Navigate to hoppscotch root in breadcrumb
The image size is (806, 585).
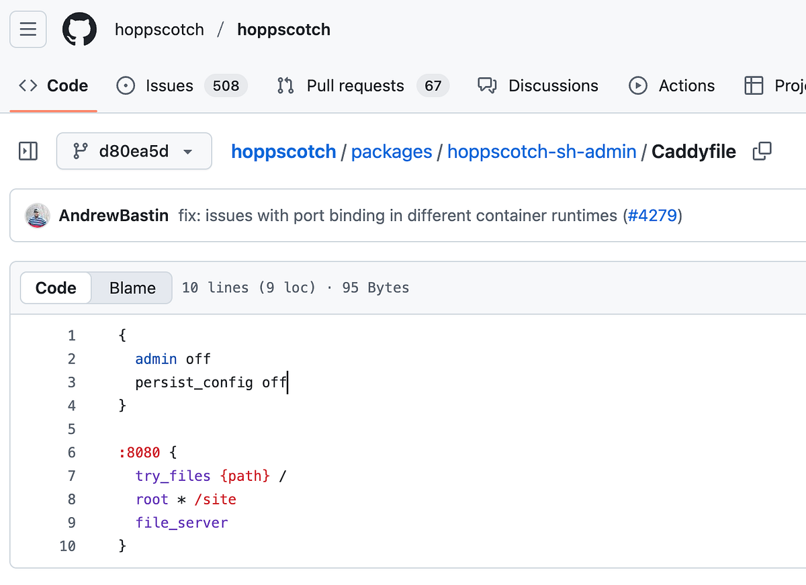pos(283,152)
